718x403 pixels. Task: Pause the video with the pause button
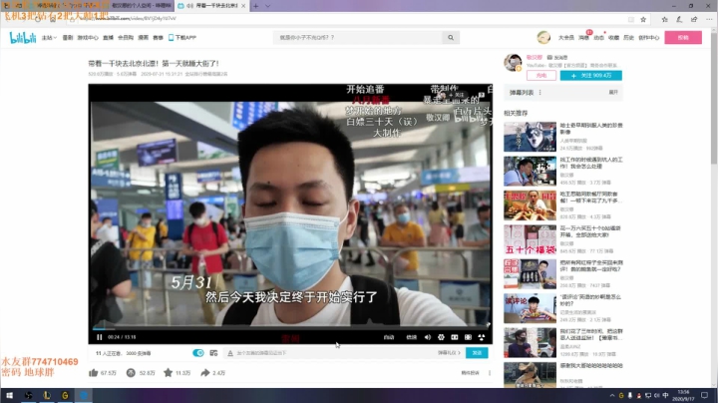pos(100,337)
